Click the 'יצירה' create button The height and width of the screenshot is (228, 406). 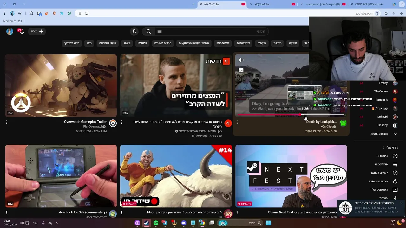click(37, 31)
